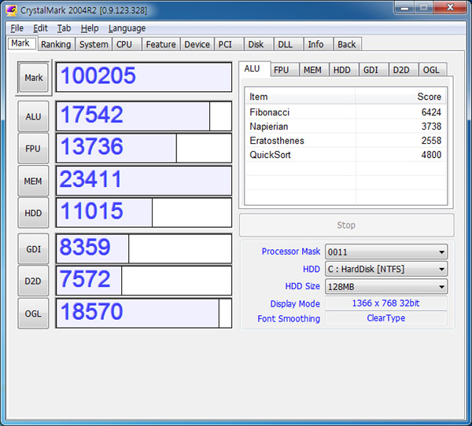Screen dimensions: 472x426
Task: Select the Eratosthenes row
Action: 345,141
